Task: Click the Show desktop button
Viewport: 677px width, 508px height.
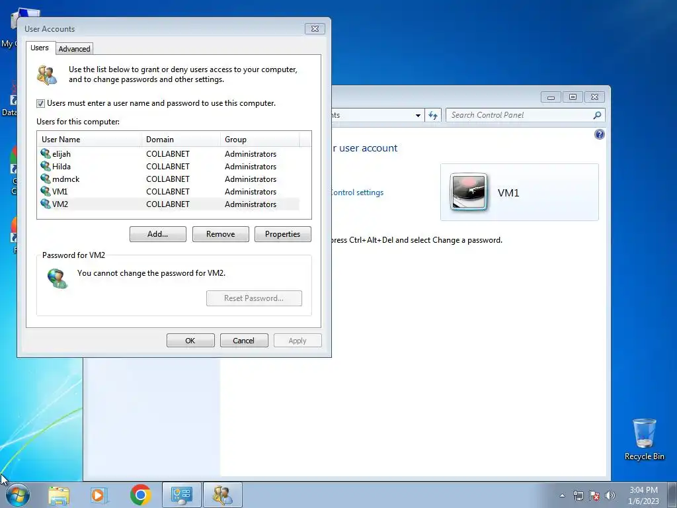Action: [x=672, y=495]
